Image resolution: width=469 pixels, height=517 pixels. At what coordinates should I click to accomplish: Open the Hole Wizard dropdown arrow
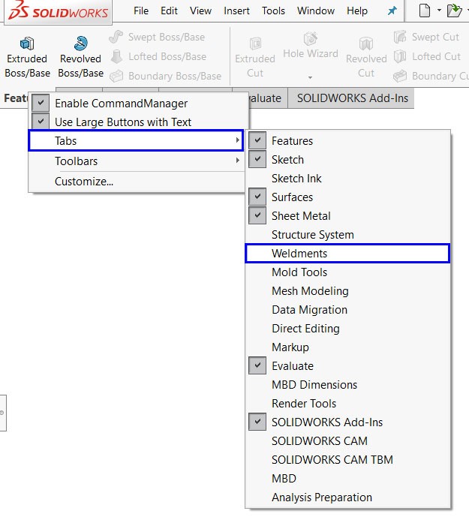coord(311,77)
